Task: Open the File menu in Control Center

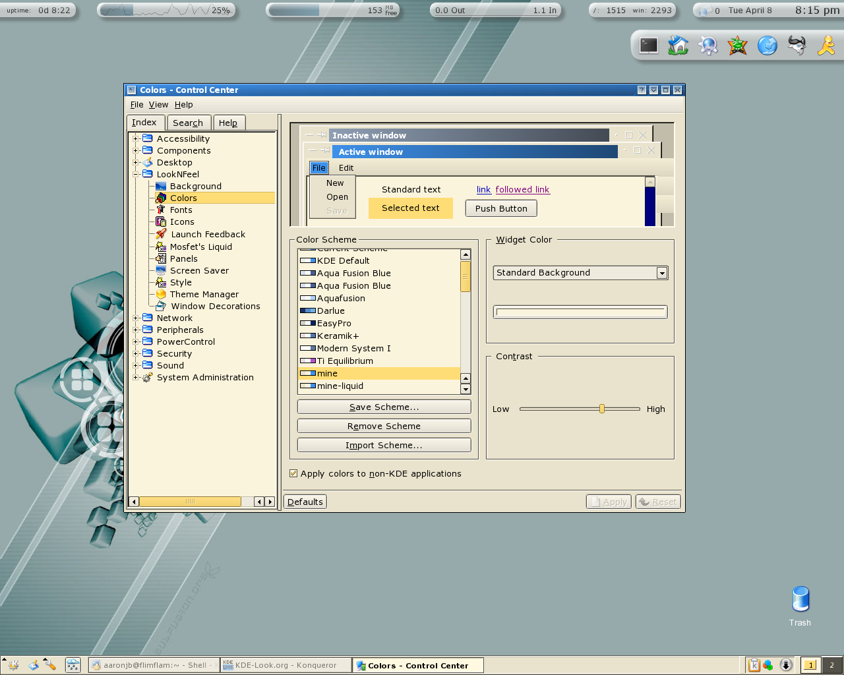Action: click(136, 105)
